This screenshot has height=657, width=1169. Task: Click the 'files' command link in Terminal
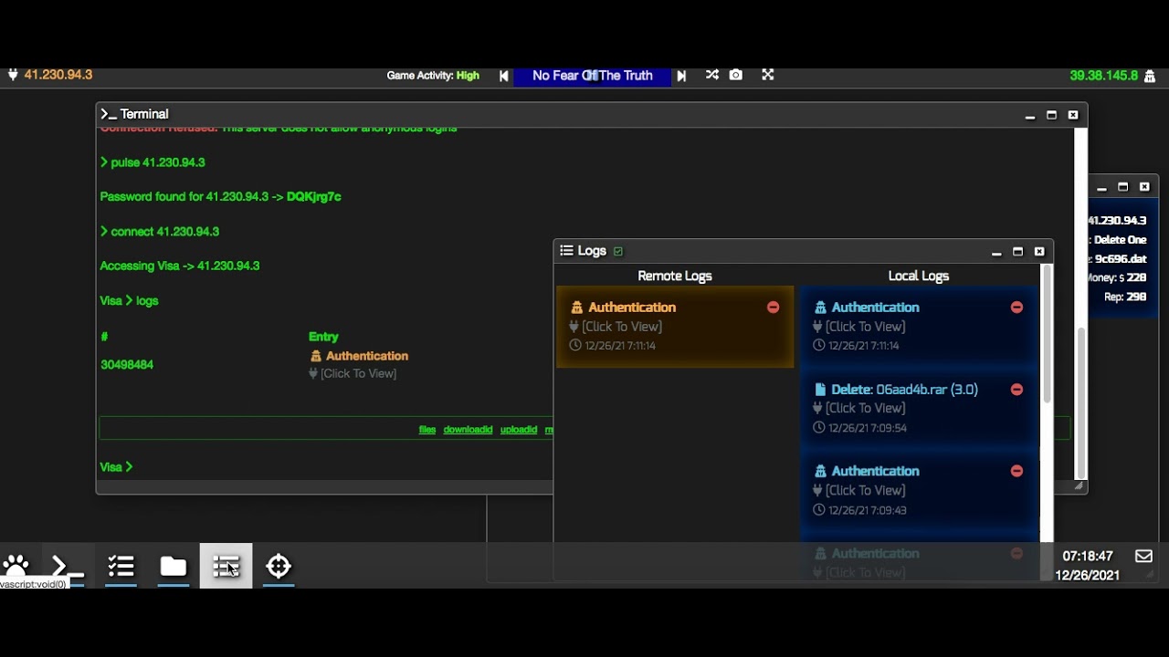pos(427,430)
